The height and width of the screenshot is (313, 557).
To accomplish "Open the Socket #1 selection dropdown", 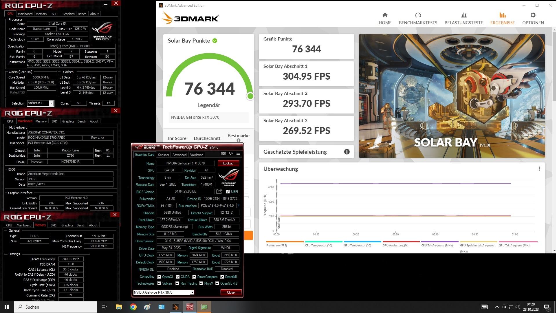I will [x=41, y=103].
